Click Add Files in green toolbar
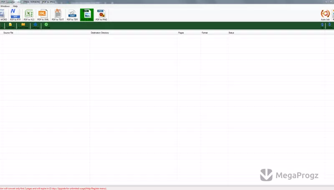The image size is (334, 190). [10, 26]
